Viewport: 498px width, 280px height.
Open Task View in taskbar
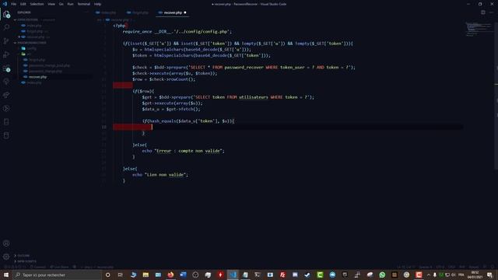coord(121,275)
